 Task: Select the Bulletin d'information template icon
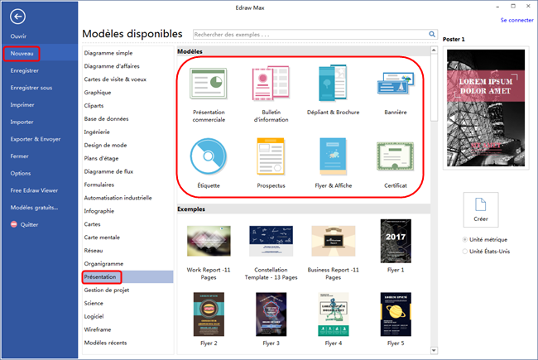click(x=271, y=84)
